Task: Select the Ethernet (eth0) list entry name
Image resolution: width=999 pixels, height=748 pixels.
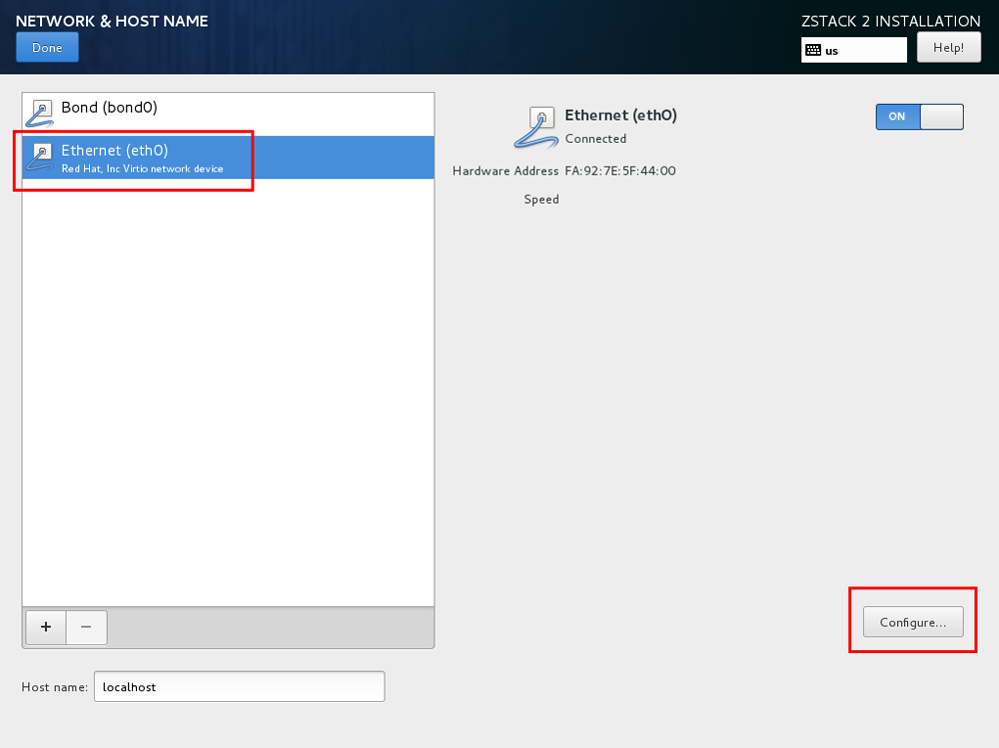Action: tap(114, 150)
